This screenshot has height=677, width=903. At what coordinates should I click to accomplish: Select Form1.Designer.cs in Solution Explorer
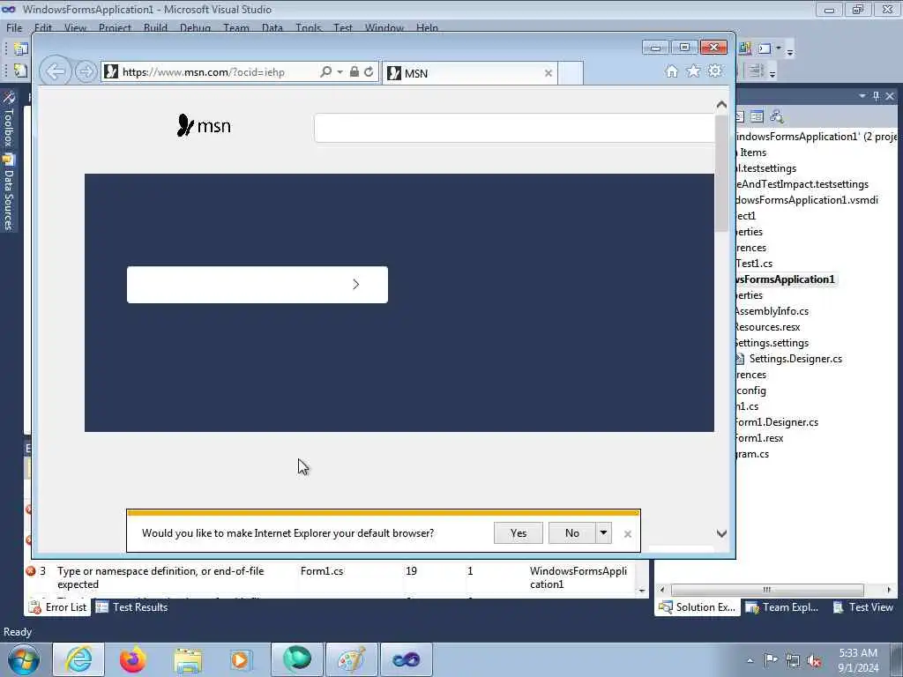click(777, 422)
